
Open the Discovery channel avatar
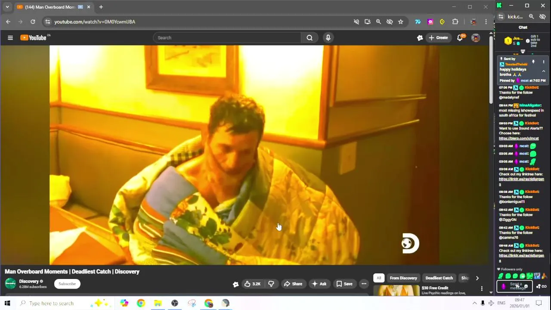(10, 284)
